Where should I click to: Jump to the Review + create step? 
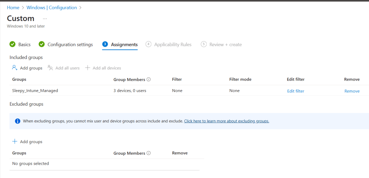[x=225, y=45]
